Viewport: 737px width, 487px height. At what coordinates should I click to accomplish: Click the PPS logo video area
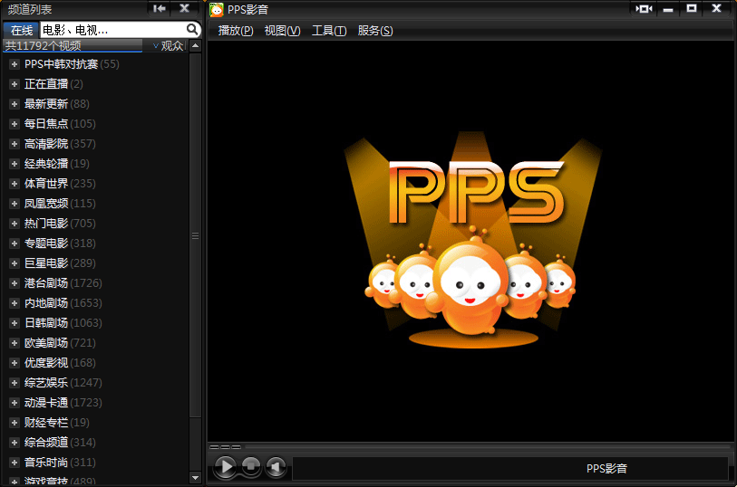(x=471, y=241)
